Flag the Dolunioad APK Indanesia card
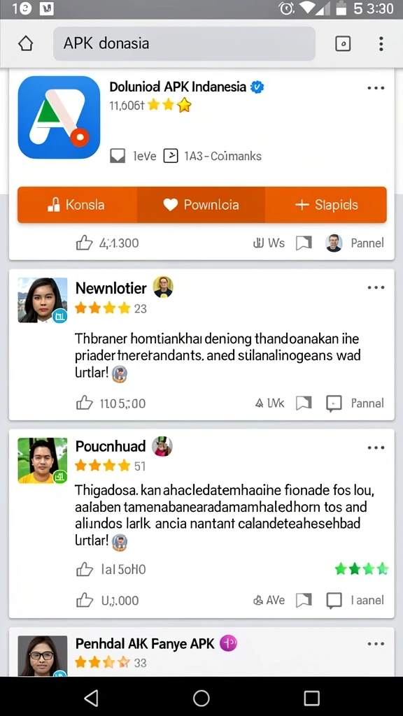This screenshot has height=716, width=403. [304, 243]
